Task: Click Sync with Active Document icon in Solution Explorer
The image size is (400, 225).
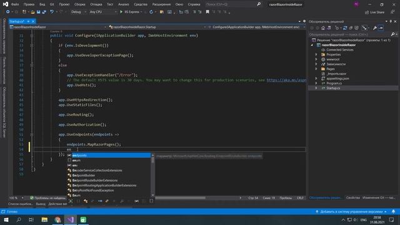Action: click(345, 28)
